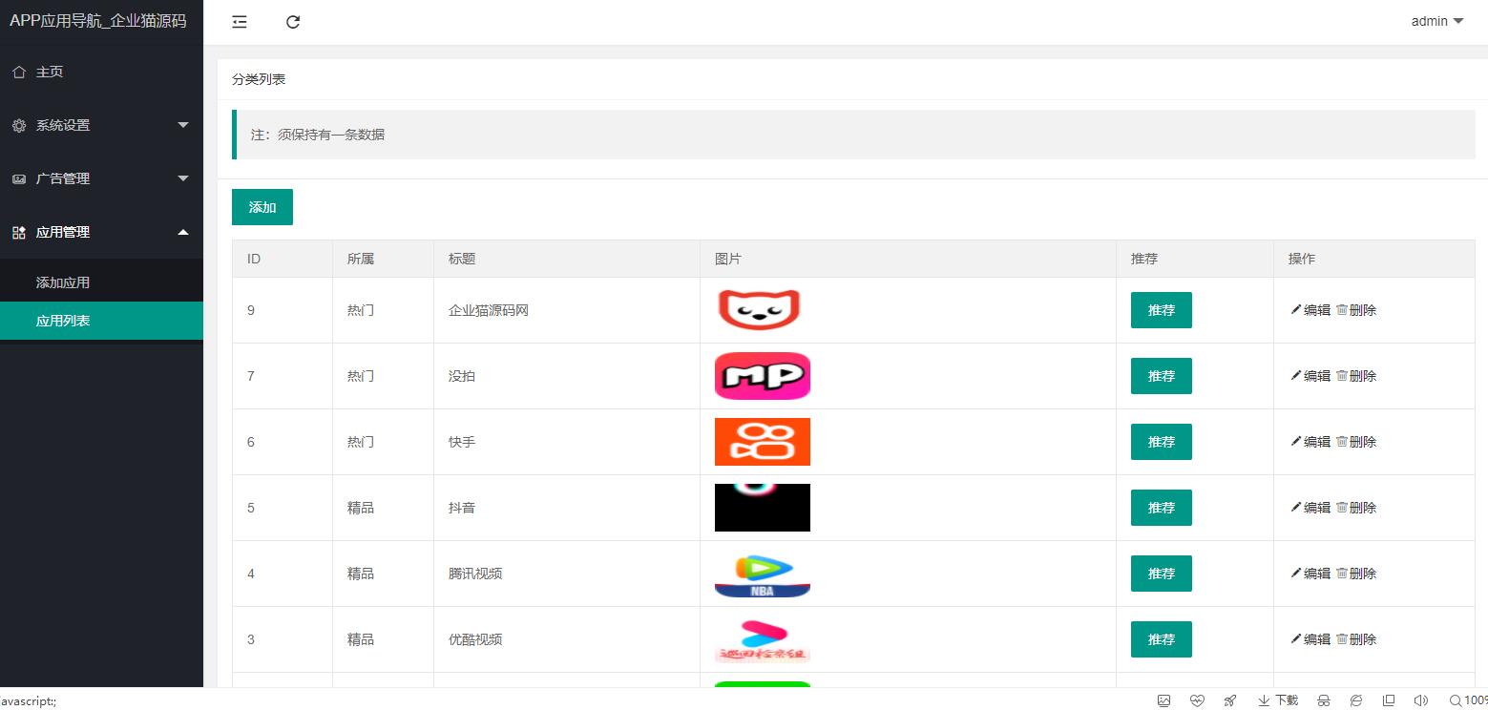Click the rocket accelerator icon in status bar

[1230, 700]
